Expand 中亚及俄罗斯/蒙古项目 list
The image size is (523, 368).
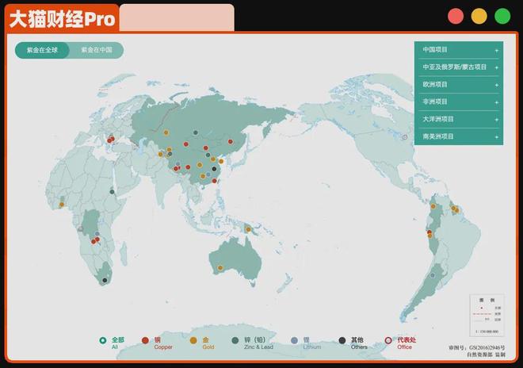[460, 67]
